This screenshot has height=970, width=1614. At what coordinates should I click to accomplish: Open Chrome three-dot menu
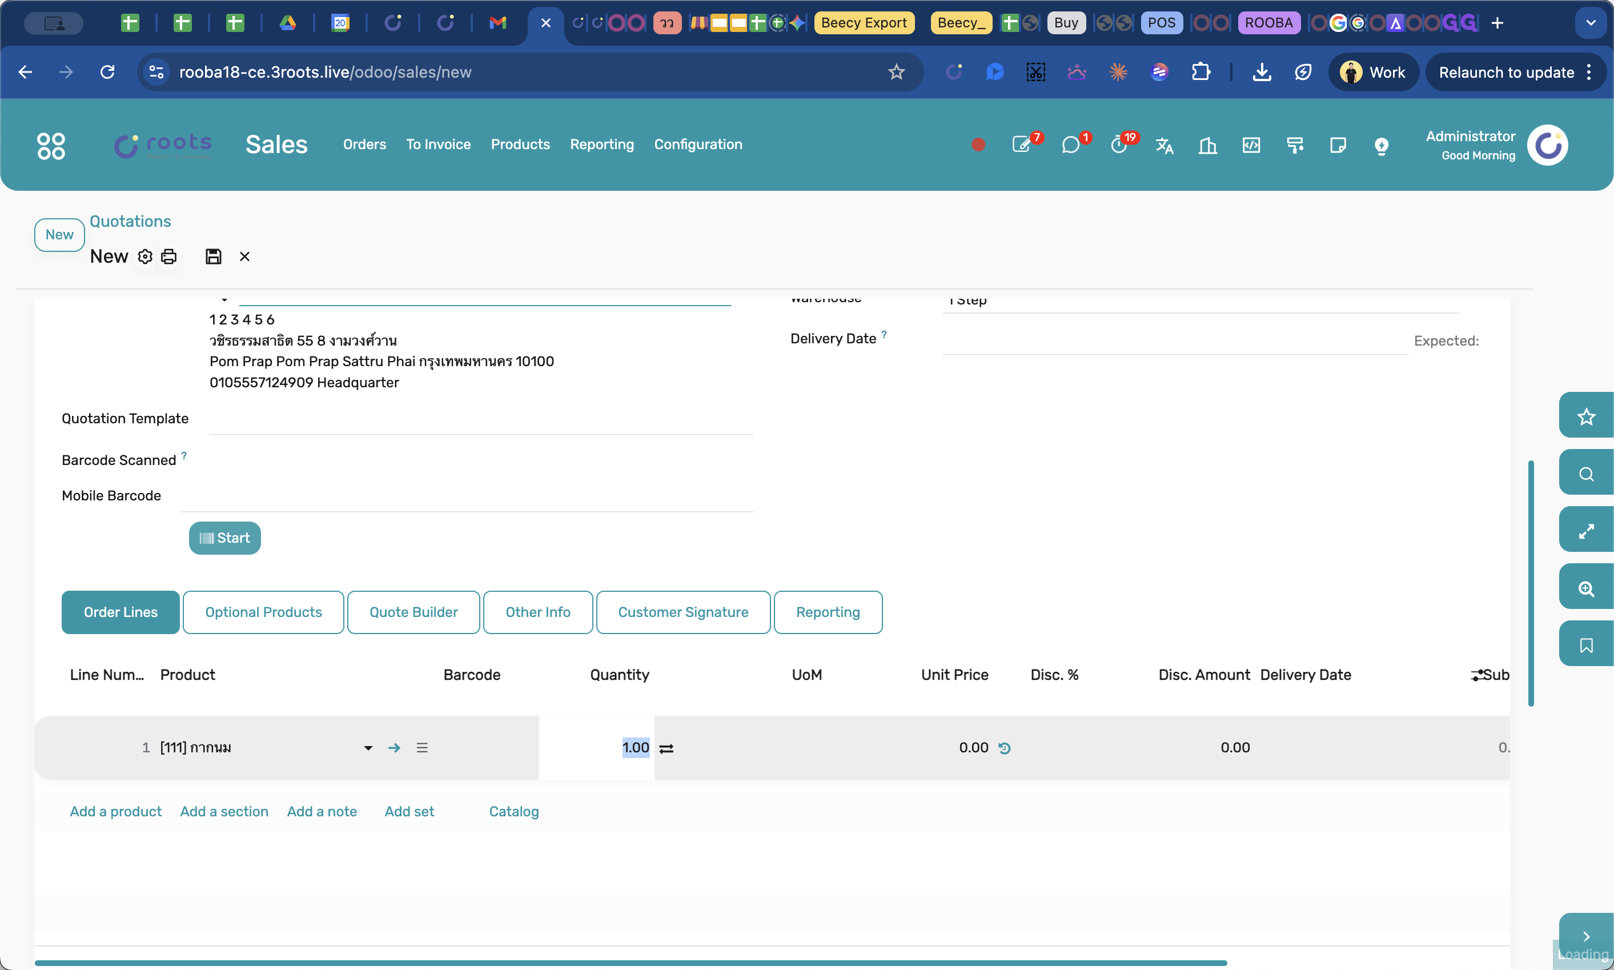(1589, 73)
